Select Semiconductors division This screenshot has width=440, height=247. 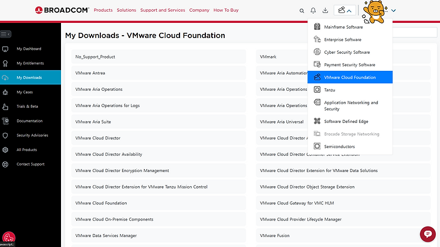(x=350, y=146)
